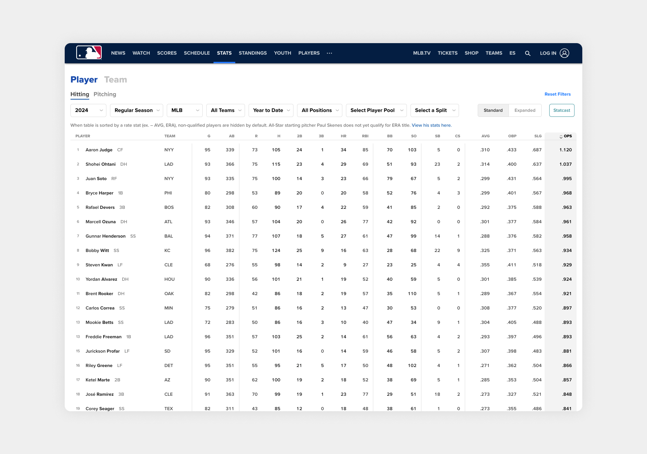Expand the Select a Split dropdown
Screen dimensions: 647x454
(x=435, y=110)
